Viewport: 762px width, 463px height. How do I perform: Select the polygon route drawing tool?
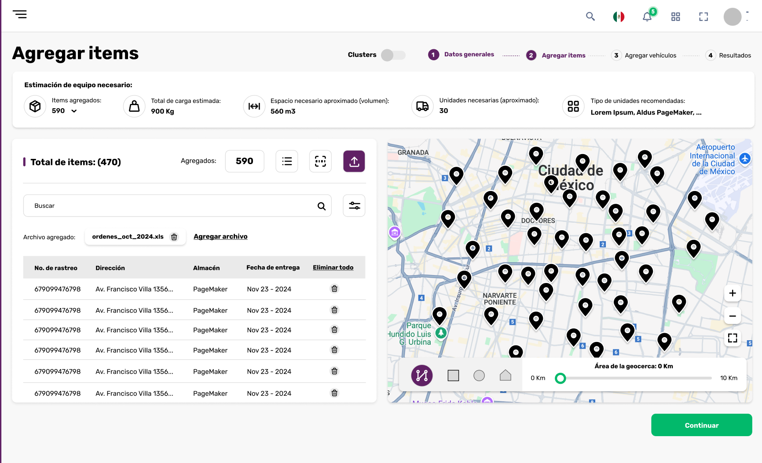click(x=421, y=375)
